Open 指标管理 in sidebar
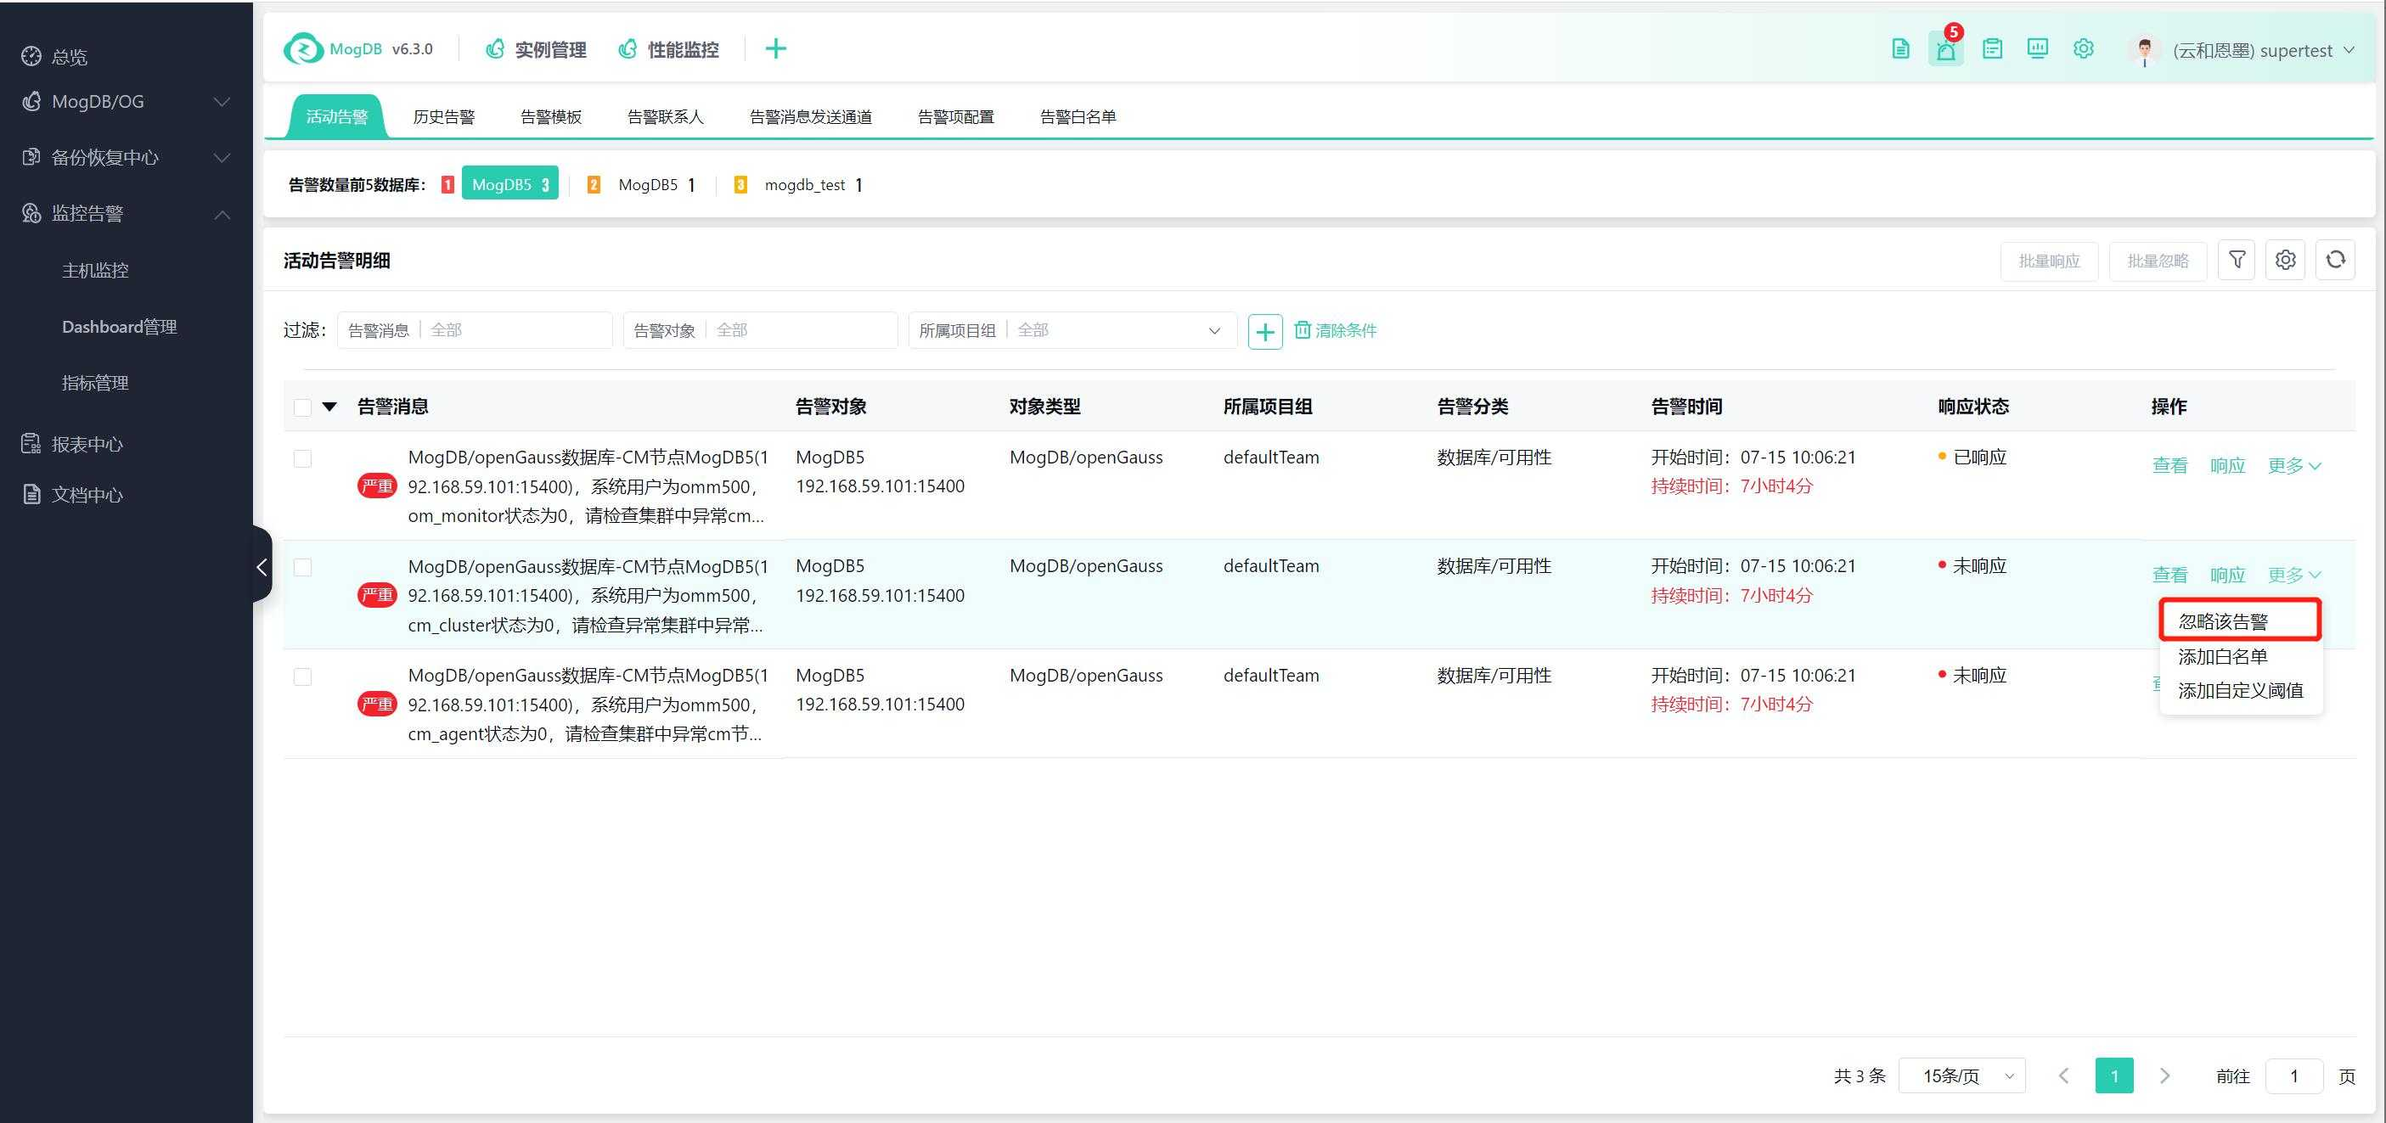This screenshot has height=1123, width=2386. tap(95, 384)
